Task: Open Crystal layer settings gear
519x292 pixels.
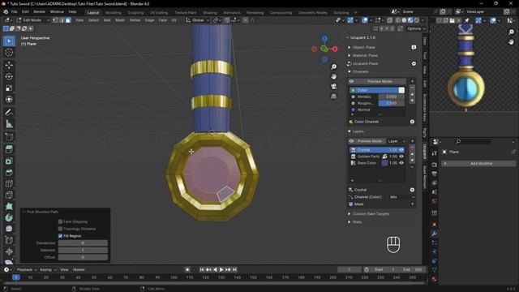Action: tap(412, 190)
